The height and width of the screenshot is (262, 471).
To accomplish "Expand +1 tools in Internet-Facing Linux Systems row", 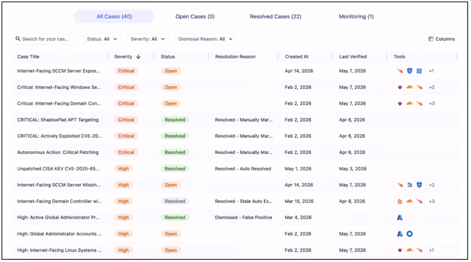I will tap(431, 250).
